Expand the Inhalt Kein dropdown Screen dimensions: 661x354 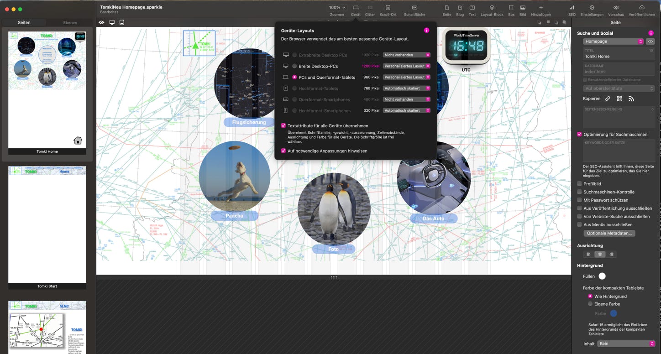coord(626,344)
